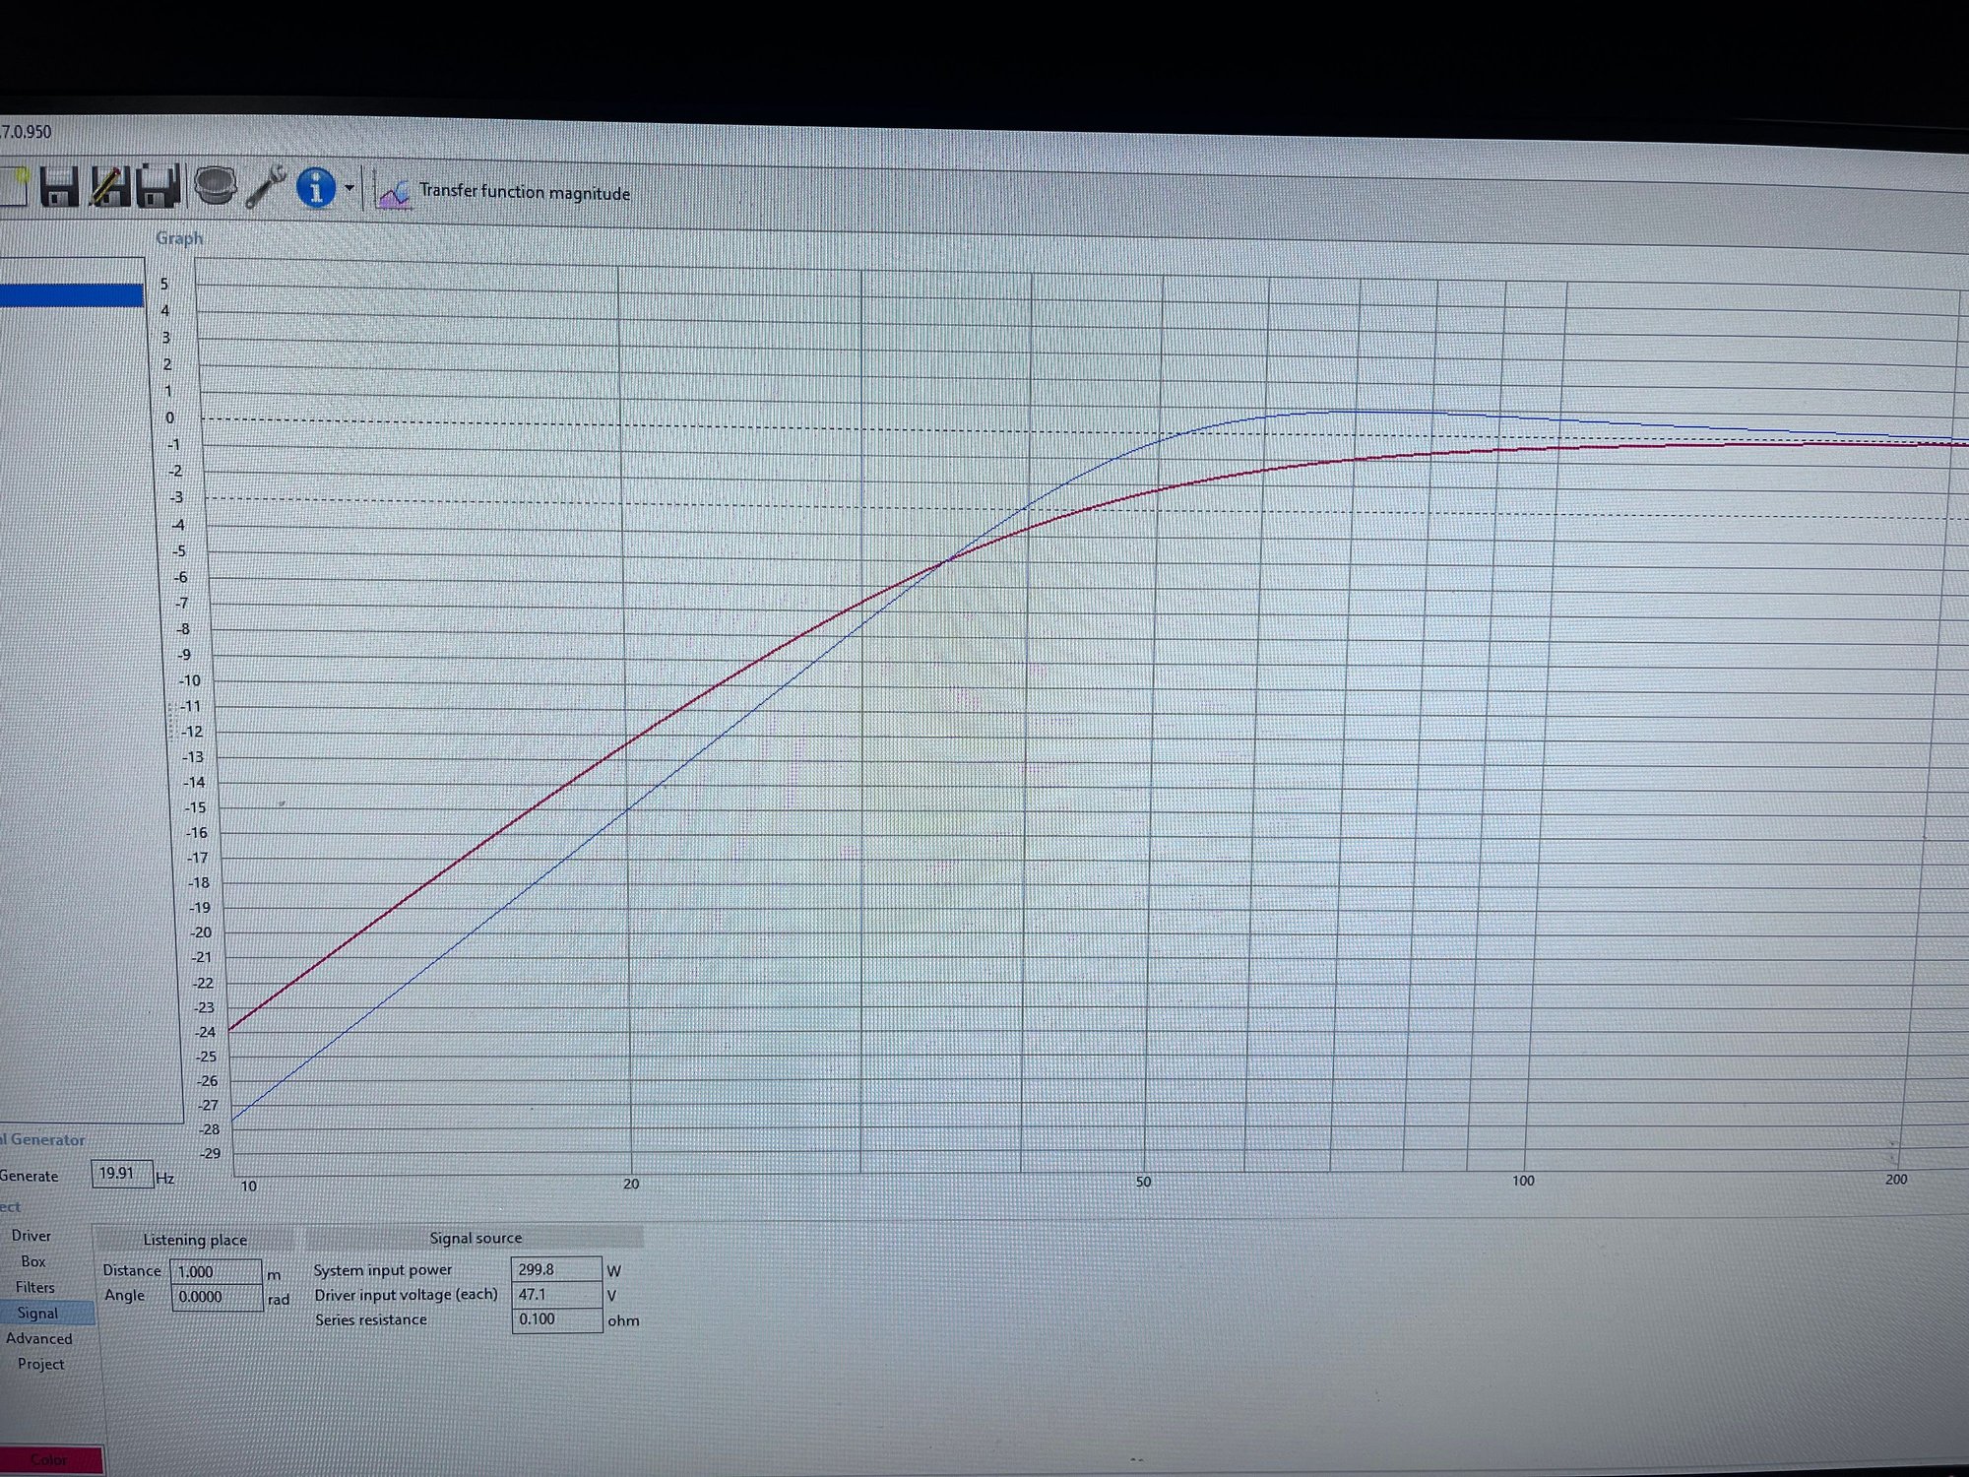Open the Filters tab
The image size is (1969, 1477).
[35, 1287]
